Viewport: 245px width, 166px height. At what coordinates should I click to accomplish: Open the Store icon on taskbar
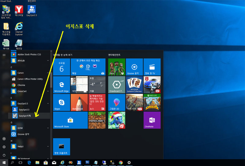[x=46, y=163]
